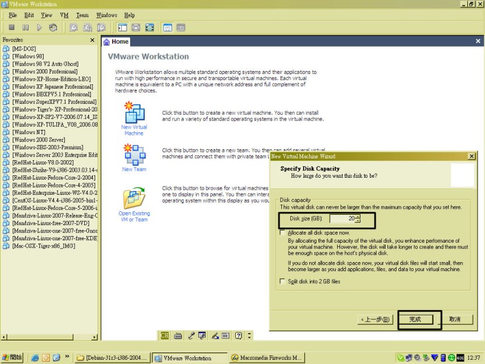
Task: Click the blue triangle tray icon
Action: (435, 358)
